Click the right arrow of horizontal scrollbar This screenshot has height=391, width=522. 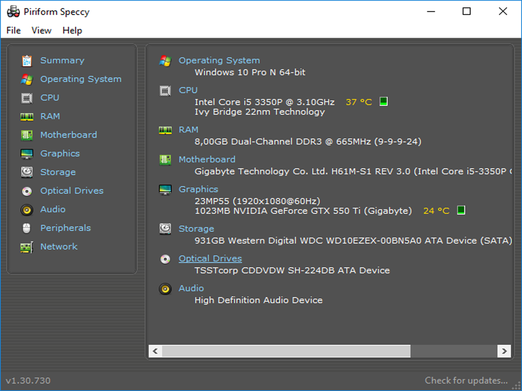click(x=504, y=351)
